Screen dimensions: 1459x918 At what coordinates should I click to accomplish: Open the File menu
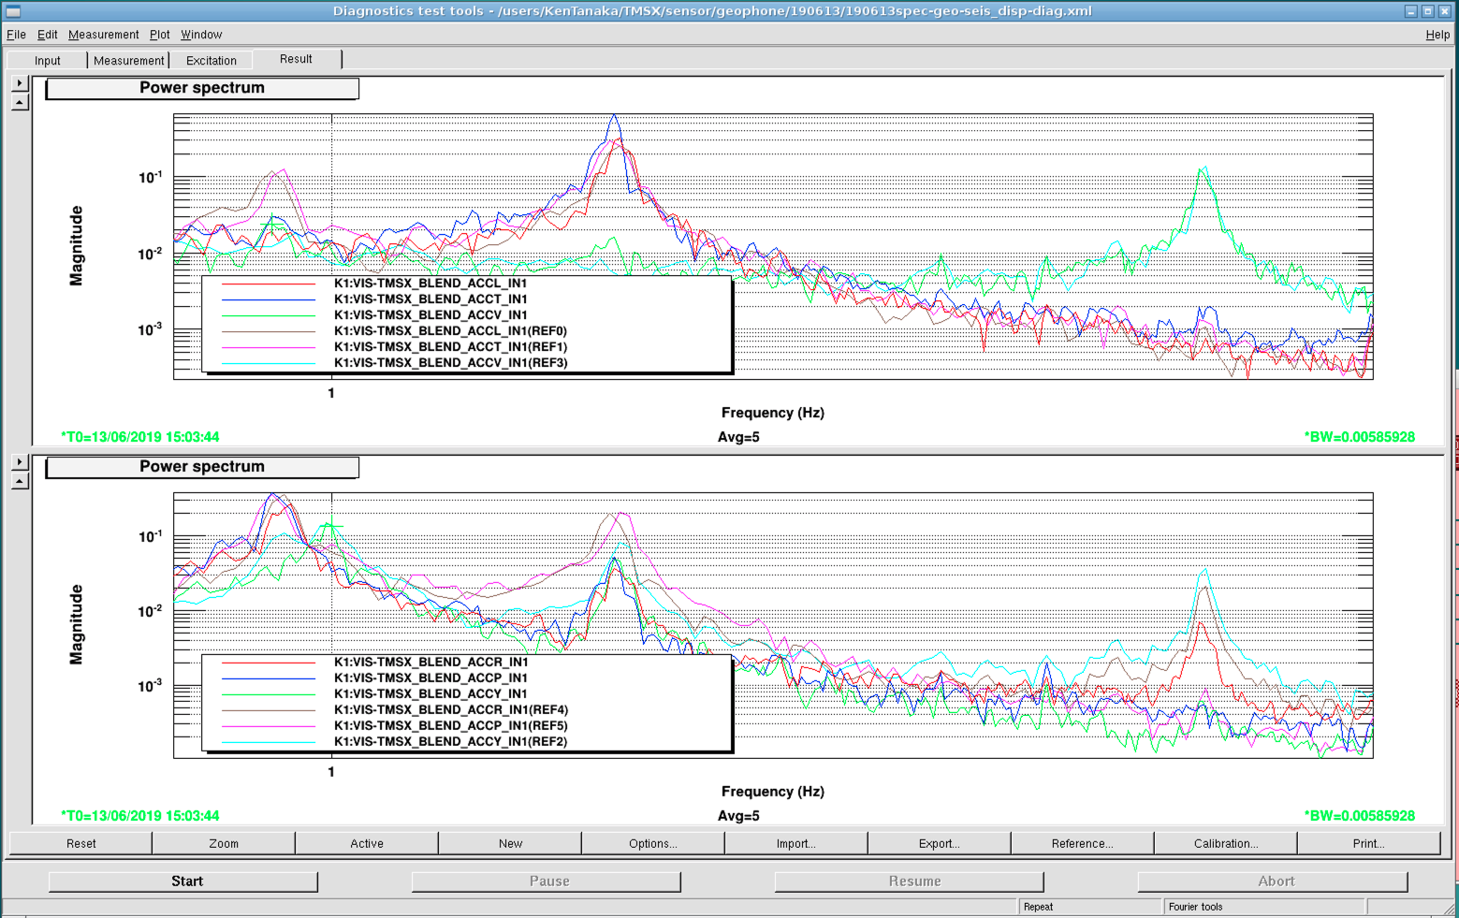[x=16, y=35]
